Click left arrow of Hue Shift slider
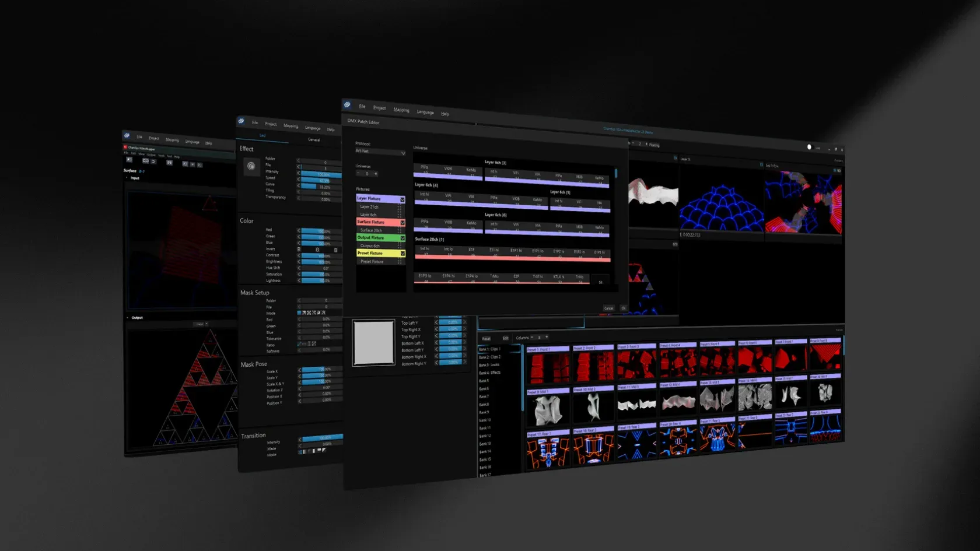 299,268
